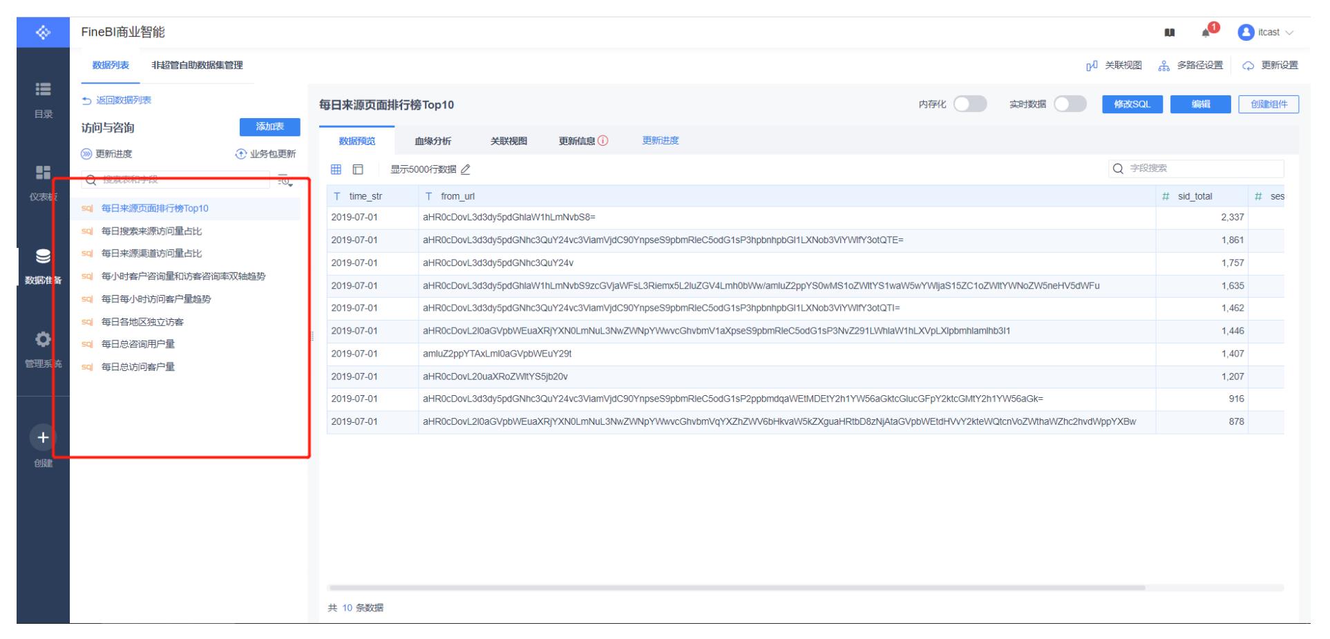Click the 创建组件 button
The height and width of the screenshot is (639, 1330).
pyautogui.click(x=1269, y=104)
